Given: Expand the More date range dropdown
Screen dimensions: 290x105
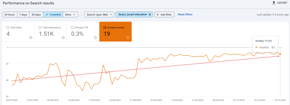Looking at the screenshot, I should click(71, 14).
